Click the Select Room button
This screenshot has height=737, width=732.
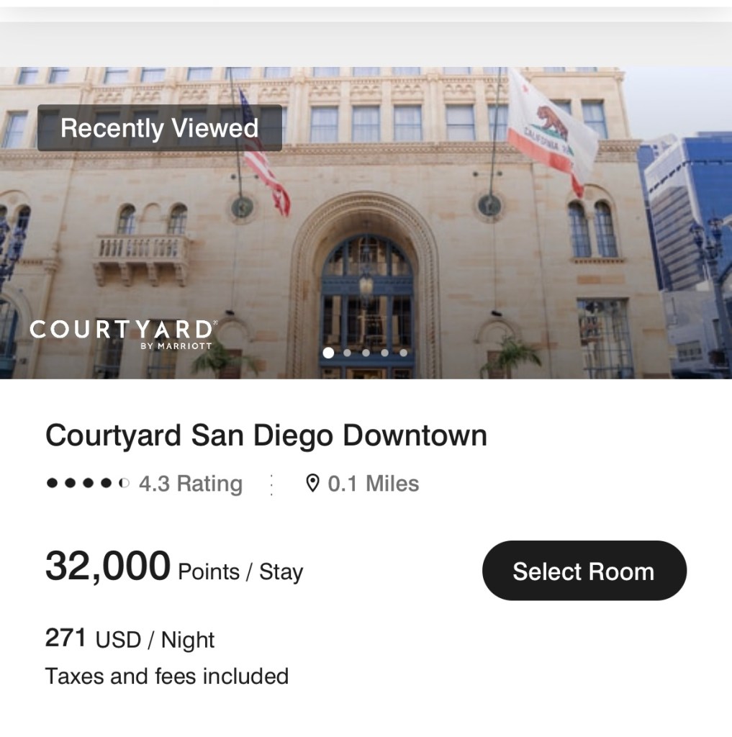(584, 571)
